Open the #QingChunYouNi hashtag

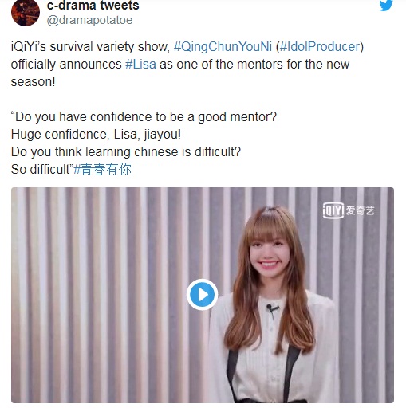point(223,47)
